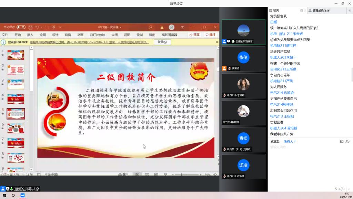
Task: Click the Windows Start button
Action: 4,195
